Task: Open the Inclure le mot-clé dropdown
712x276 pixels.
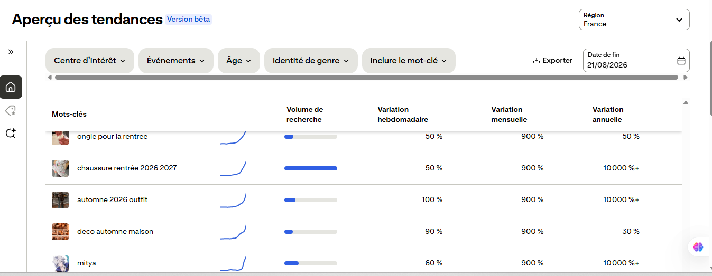Action: [409, 61]
